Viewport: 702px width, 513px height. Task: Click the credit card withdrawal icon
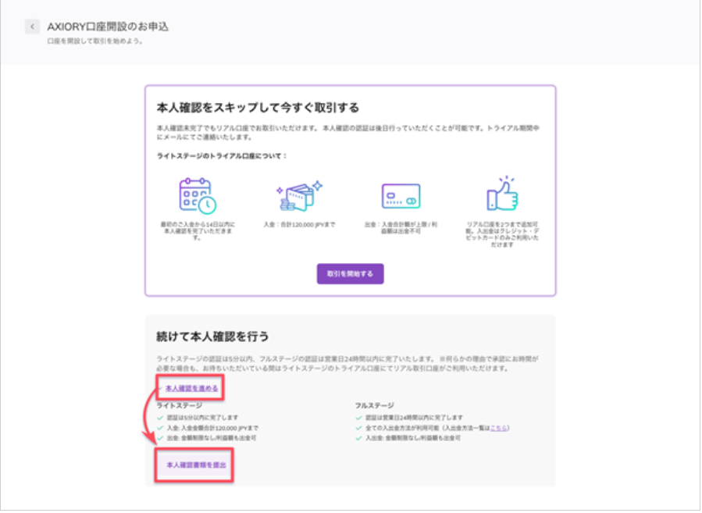point(401,196)
